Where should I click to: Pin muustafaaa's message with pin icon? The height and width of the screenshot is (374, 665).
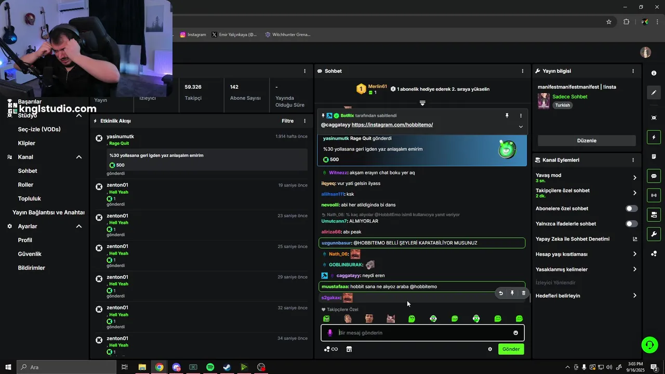pyautogui.click(x=512, y=293)
